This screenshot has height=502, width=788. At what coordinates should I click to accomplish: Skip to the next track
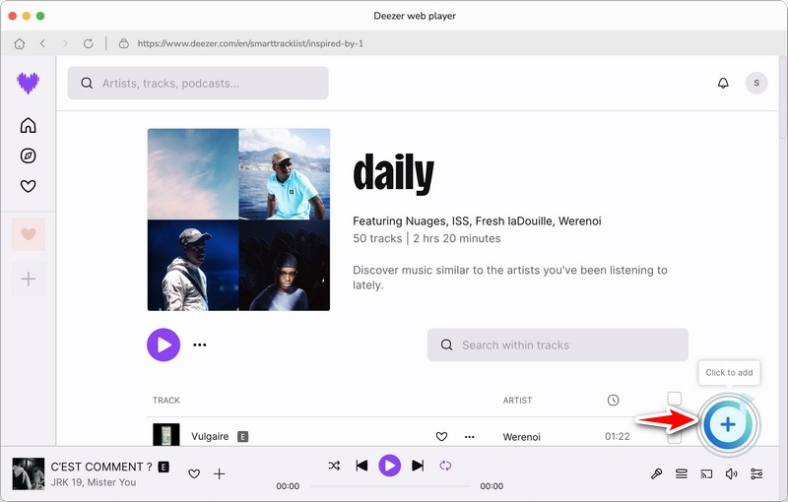[x=418, y=466]
